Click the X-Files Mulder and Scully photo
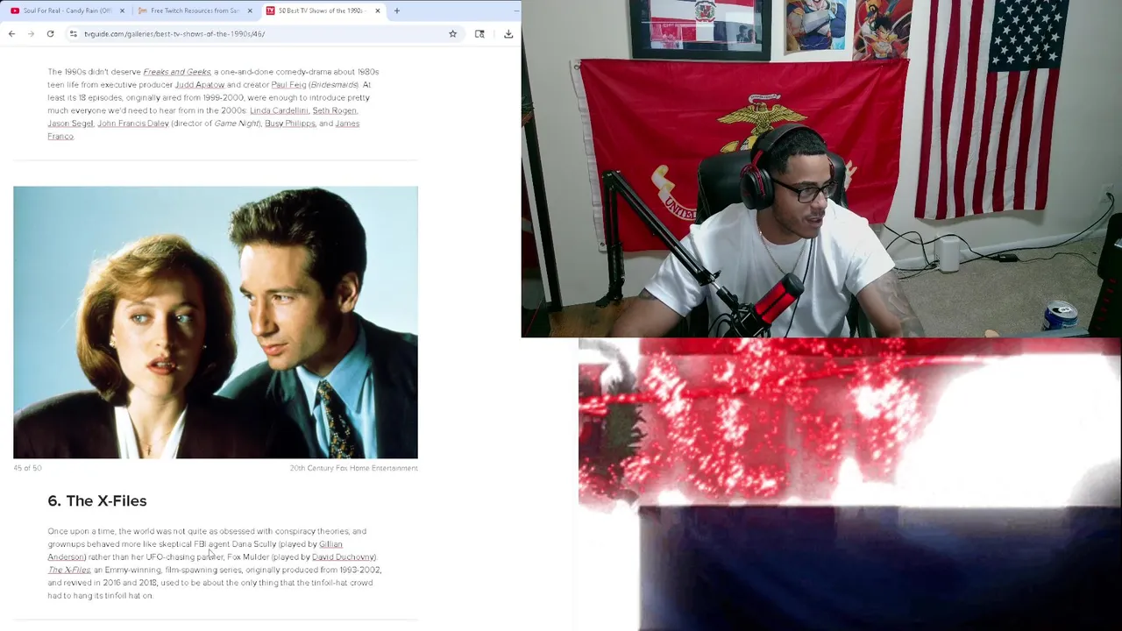 216,323
